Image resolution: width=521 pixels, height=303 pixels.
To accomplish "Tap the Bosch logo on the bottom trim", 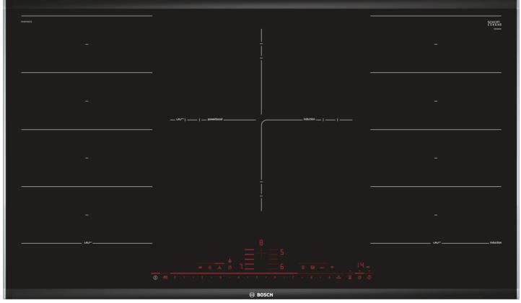I will 260,296.
